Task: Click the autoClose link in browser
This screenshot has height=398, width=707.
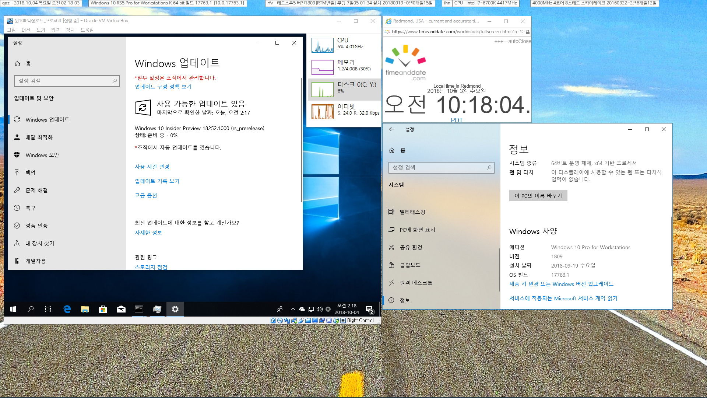Action: (x=513, y=41)
